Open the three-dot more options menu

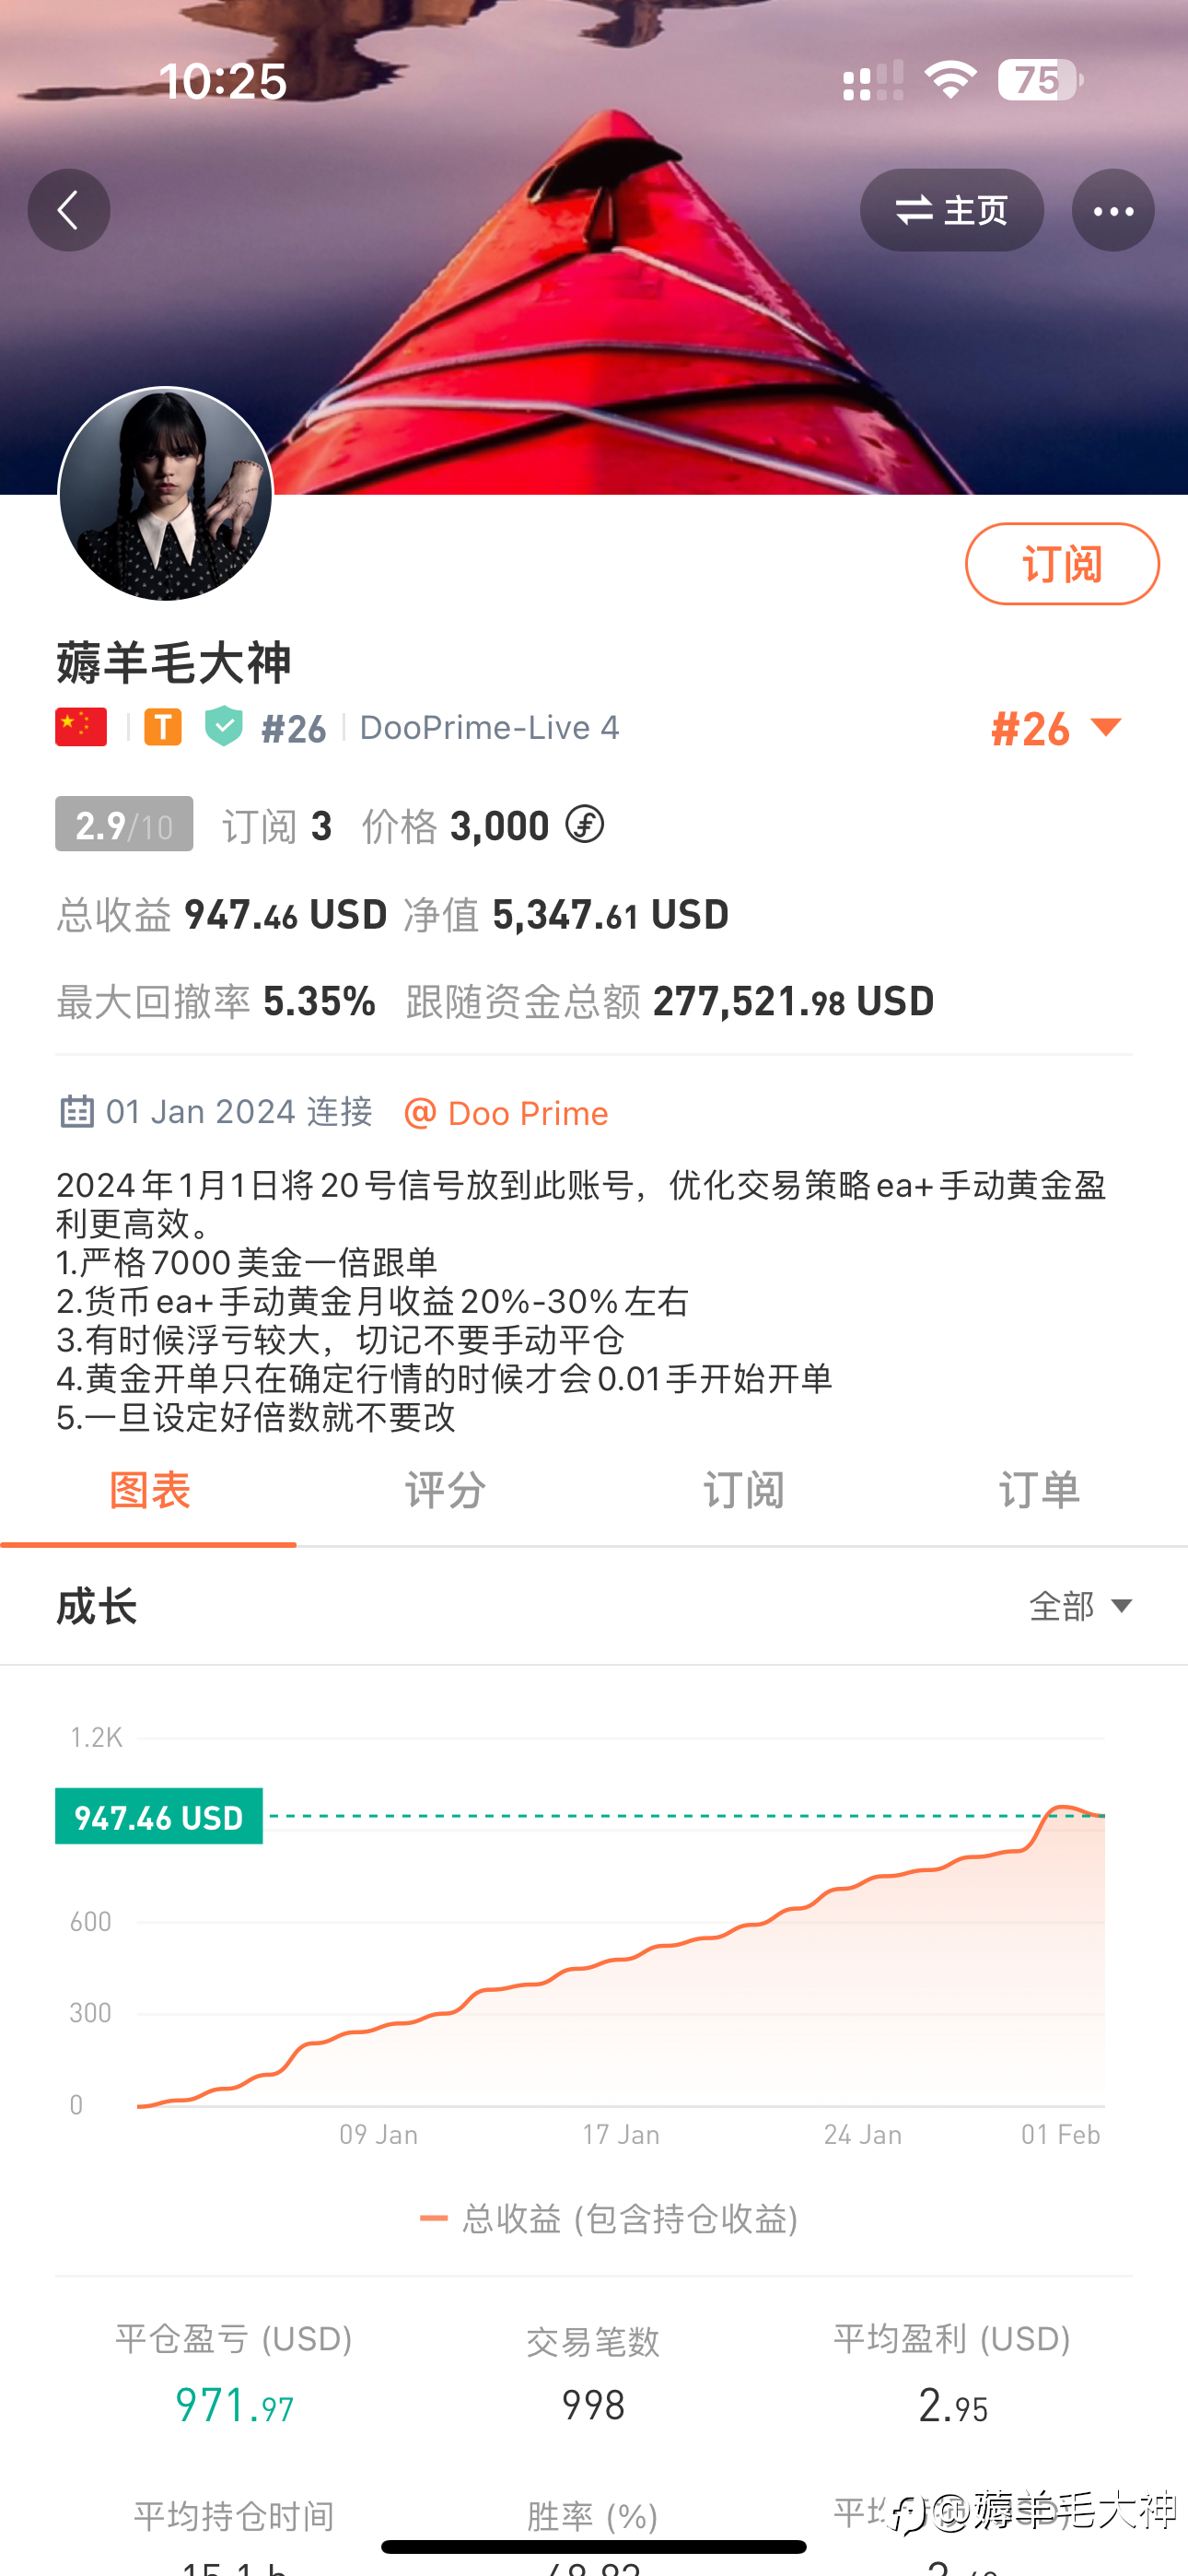(x=1113, y=210)
